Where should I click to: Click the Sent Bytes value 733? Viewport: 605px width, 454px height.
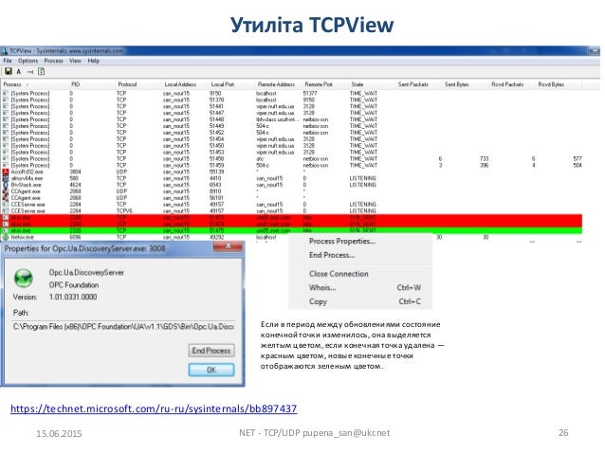click(x=485, y=158)
